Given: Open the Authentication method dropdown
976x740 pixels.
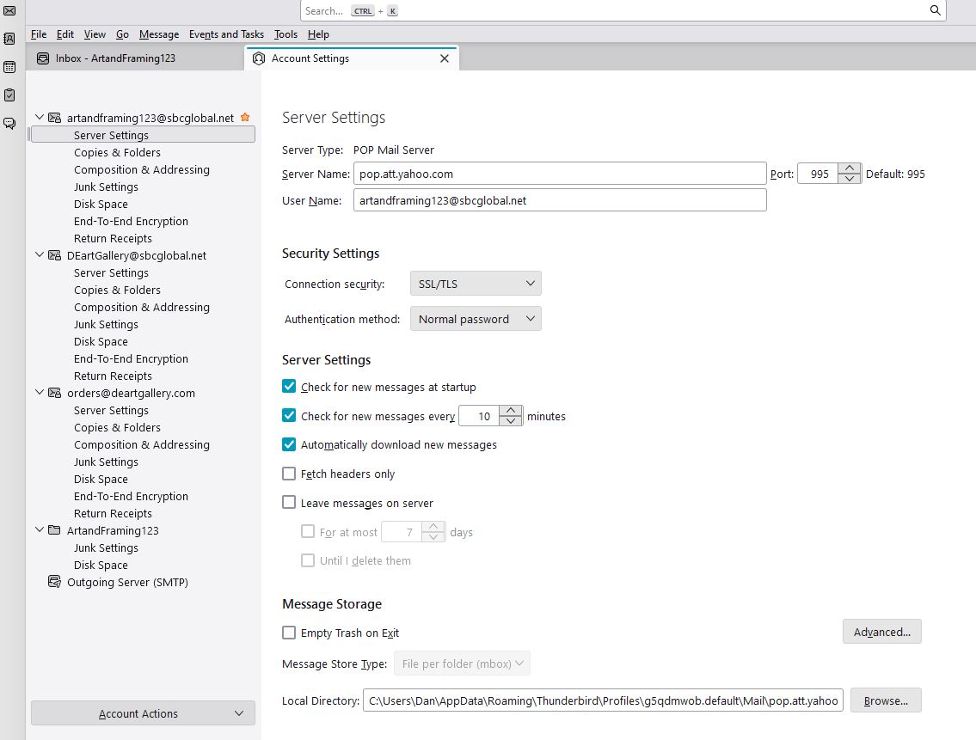Looking at the screenshot, I should [476, 319].
